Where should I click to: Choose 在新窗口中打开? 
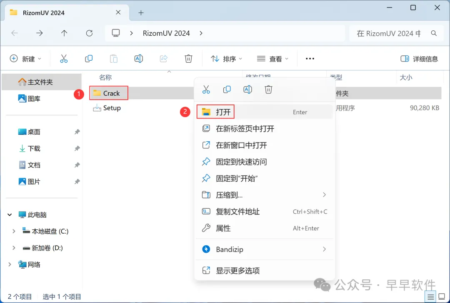click(x=264, y=145)
